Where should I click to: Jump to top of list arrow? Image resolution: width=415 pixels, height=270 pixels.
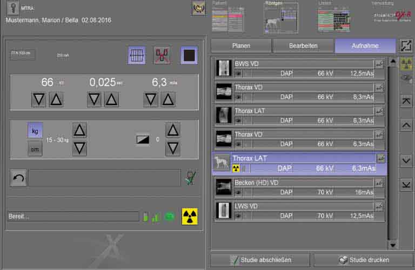click(406, 101)
